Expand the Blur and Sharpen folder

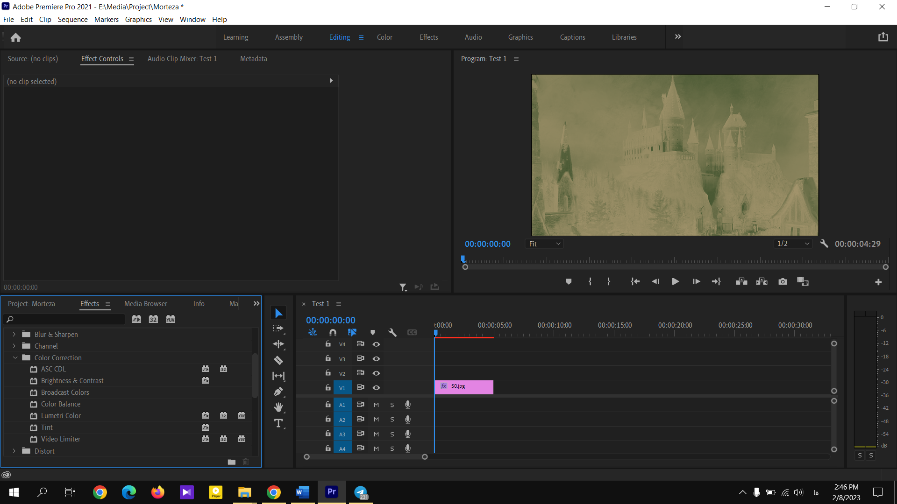(14, 334)
